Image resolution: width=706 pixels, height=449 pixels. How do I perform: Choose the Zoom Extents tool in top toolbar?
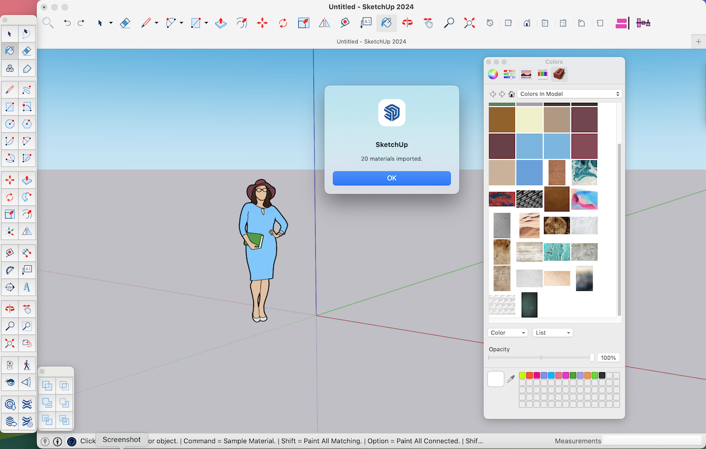pyautogui.click(x=469, y=23)
